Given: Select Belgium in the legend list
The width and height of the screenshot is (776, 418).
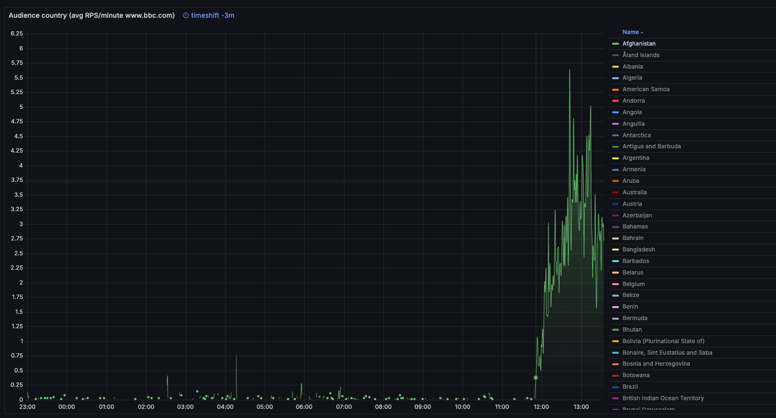Looking at the screenshot, I should tap(633, 284).
